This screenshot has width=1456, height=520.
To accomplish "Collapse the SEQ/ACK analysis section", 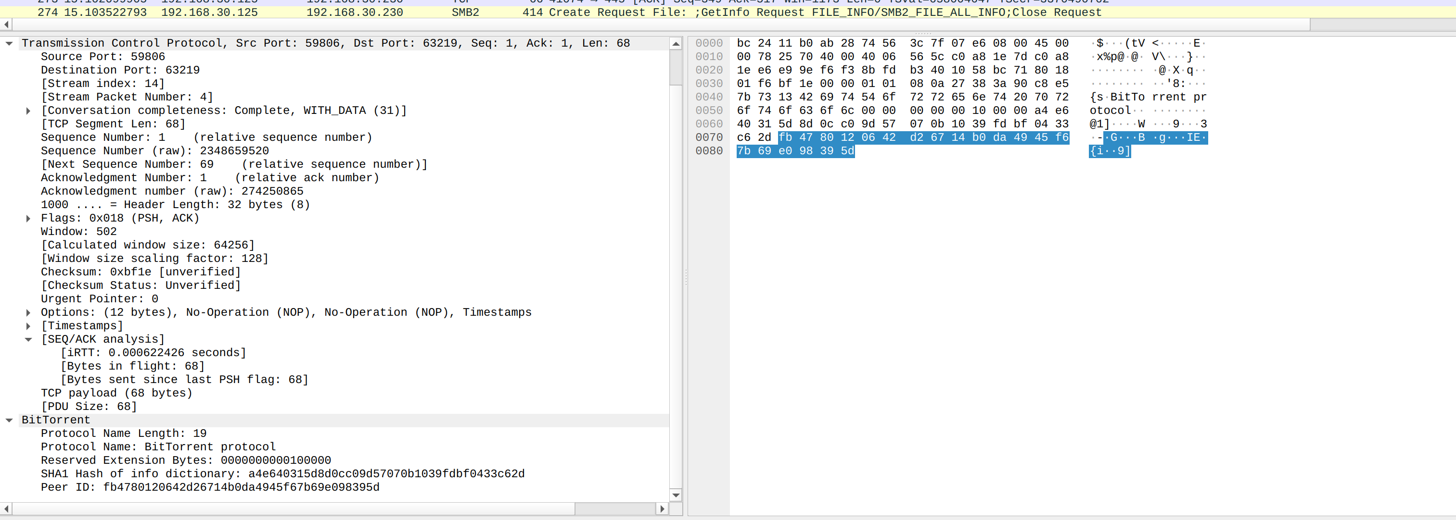I will pos(28,340).
